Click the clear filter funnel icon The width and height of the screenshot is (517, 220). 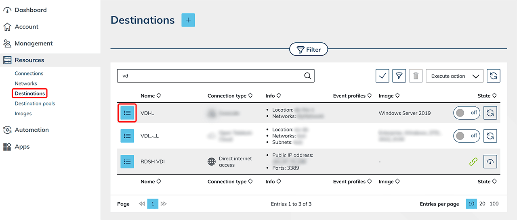tap(399, 76)
